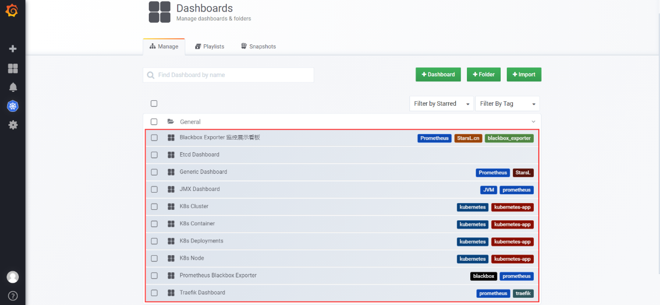Image resolution: width=660 pixels, height=305 pixels.
Task: Click the black blackbox tag
Action: click(x=484, y=276)
